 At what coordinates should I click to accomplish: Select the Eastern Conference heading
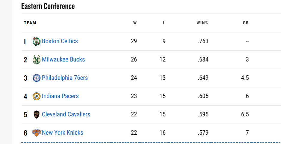(x=48, y=6)
